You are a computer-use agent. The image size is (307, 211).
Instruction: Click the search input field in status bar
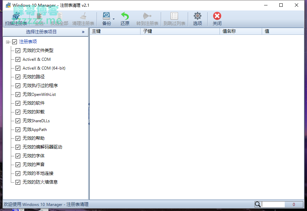(x=273, y=204)
